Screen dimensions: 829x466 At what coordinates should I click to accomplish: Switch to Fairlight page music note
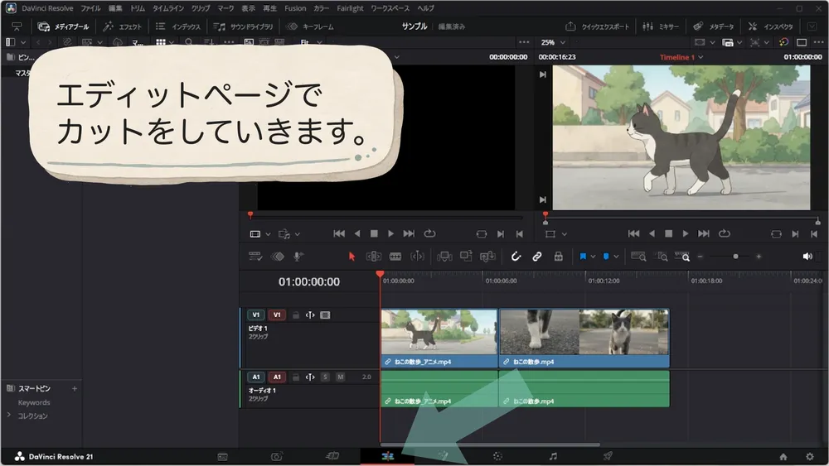552,457
